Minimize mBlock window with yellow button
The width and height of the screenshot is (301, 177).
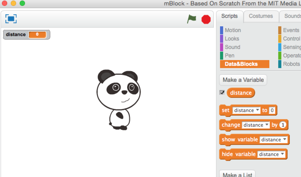tap(13, 3)
